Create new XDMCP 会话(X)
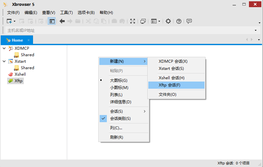This screenshot has width=263, height=167. point(176,61)
